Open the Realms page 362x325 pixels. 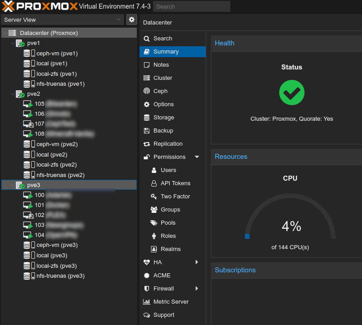pyautogui.click(x=173, y=249)
